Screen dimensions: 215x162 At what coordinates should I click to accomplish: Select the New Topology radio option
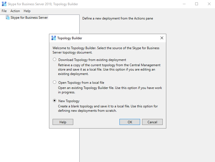(55, 101)
